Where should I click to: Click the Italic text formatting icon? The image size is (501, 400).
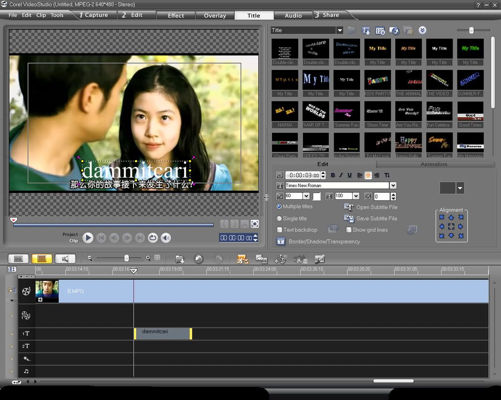pos(341,175)
